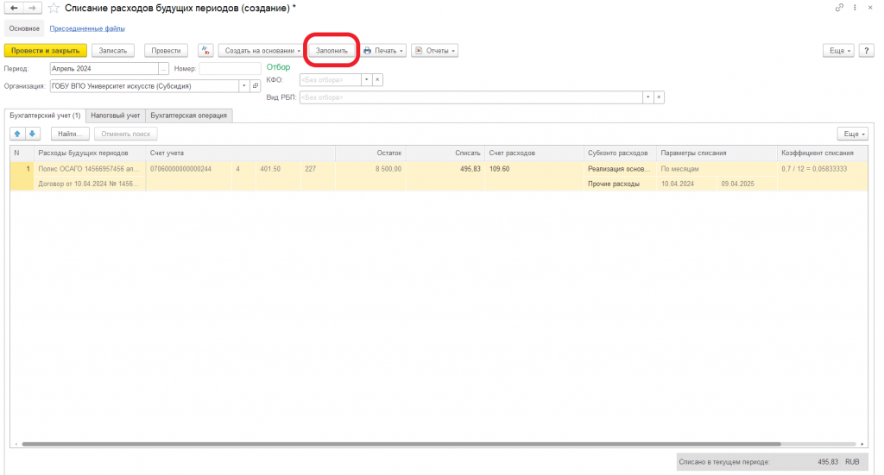Open the Печать dropdown
The height and width of the screenshot is (475, 884).
(383, 51)
